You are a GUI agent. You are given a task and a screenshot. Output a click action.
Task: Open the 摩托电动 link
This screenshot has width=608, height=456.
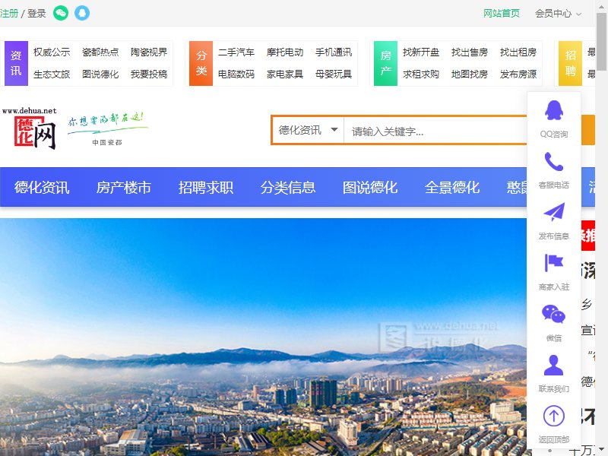(285, 52)
